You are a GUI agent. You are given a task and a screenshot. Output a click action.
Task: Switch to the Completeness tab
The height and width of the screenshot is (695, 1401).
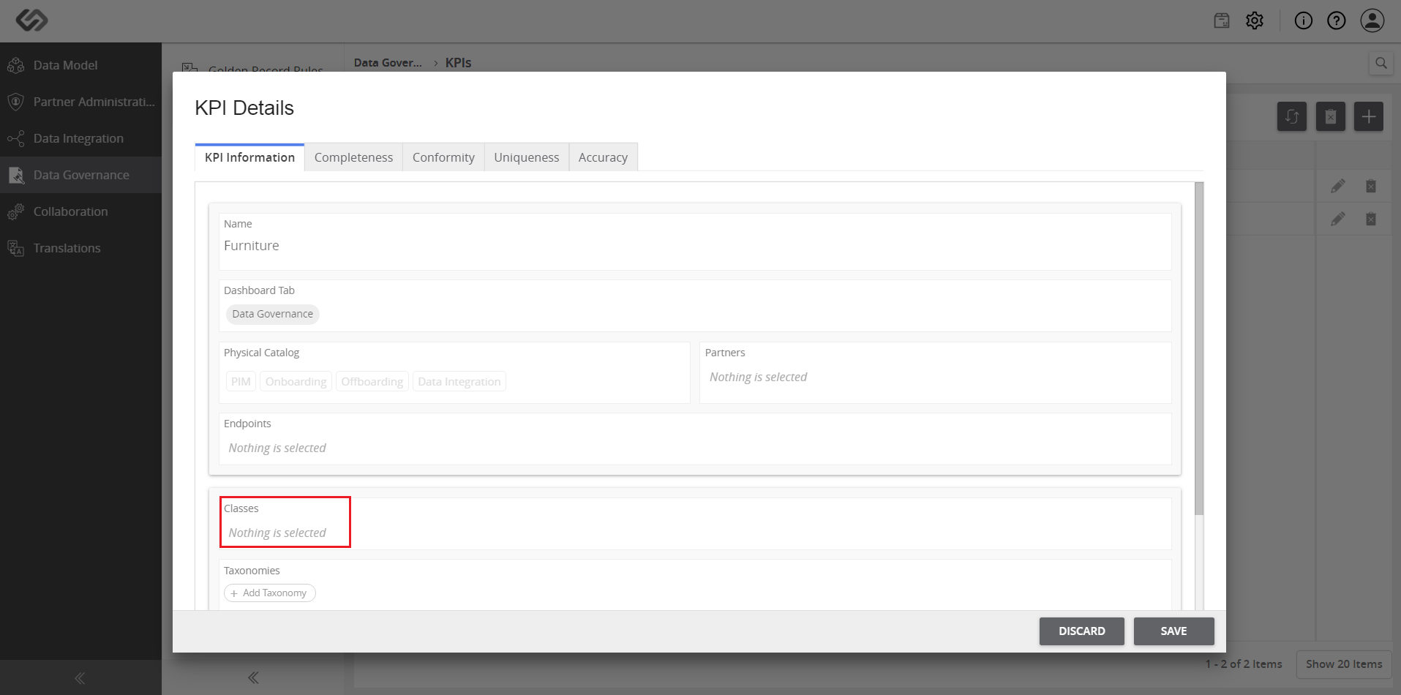point(353,157)
